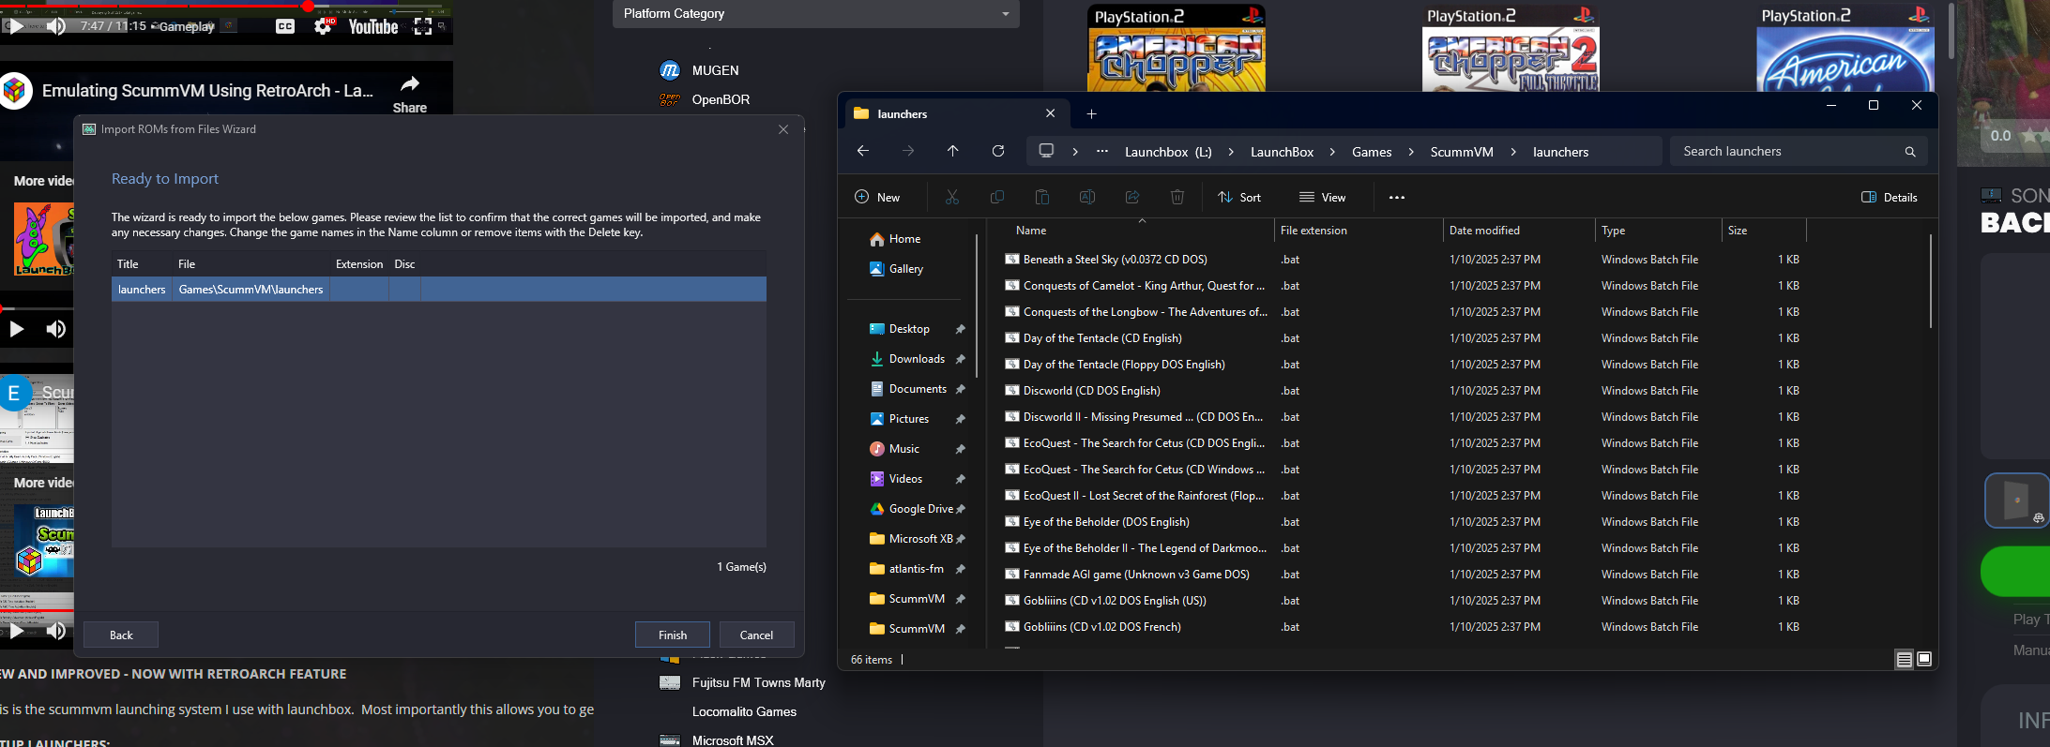Select Day of the Tentacle (CD English) file
The image size is (2050, 747).
[x=1102, y=338]
